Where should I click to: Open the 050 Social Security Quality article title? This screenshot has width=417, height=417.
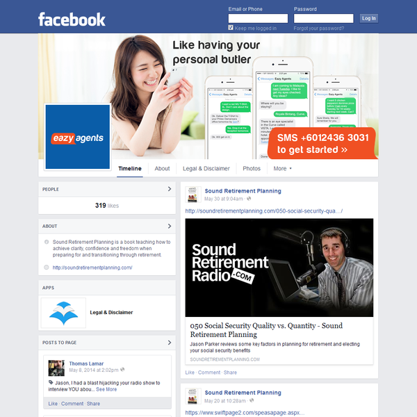coord(266,329)
